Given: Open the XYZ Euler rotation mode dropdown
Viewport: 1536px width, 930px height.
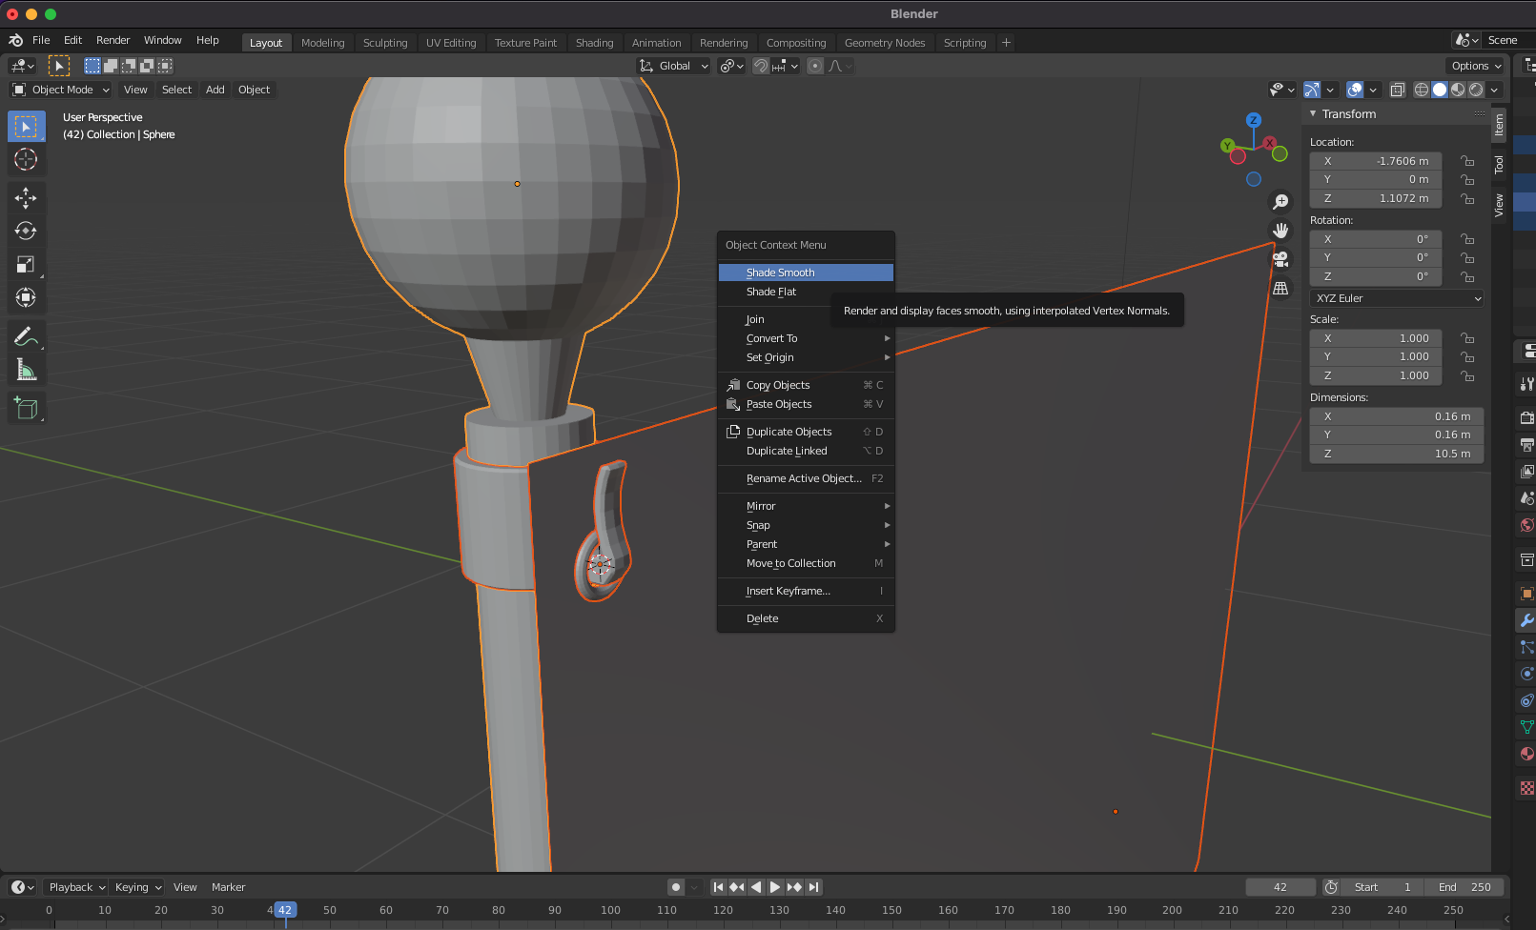Looking at the screenshot, I should 1397,298.
